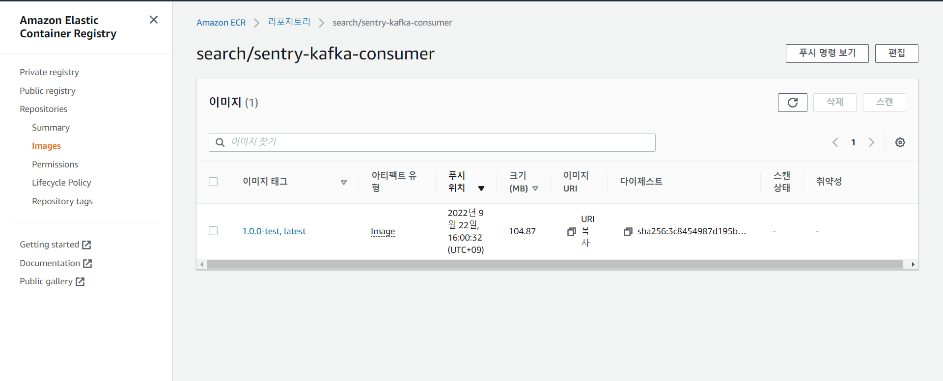This screenshot has height=381, width=943.
Task: Open Lifecycle Policy page
Action: (x=61, y=183)
